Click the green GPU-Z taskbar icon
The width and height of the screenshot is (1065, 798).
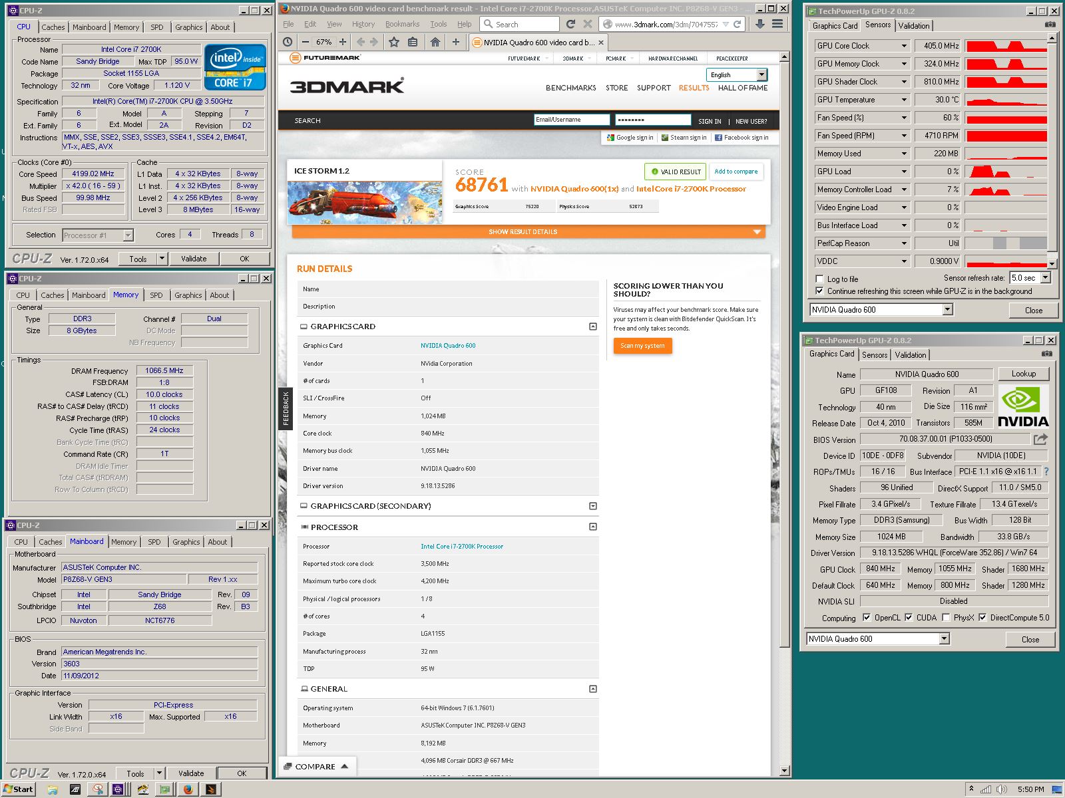pyautogui.click(x=165, y=789)
